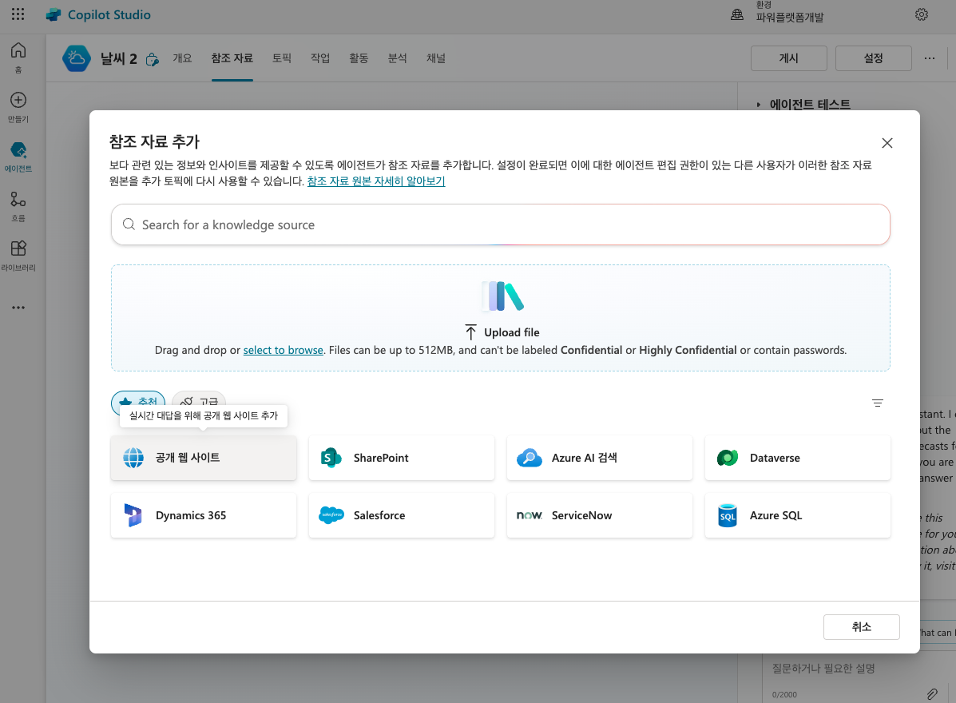
Task: Select the 추천 filter chip
Action: [138, 401]
